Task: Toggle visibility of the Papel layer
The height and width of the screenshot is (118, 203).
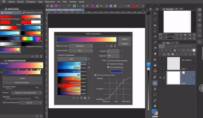Action: coord(160,78)
